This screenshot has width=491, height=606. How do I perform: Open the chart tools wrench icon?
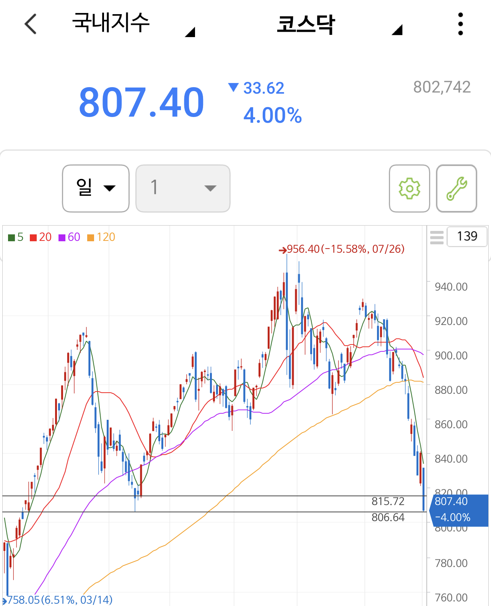pyautogui.click(x=457, y=188)
